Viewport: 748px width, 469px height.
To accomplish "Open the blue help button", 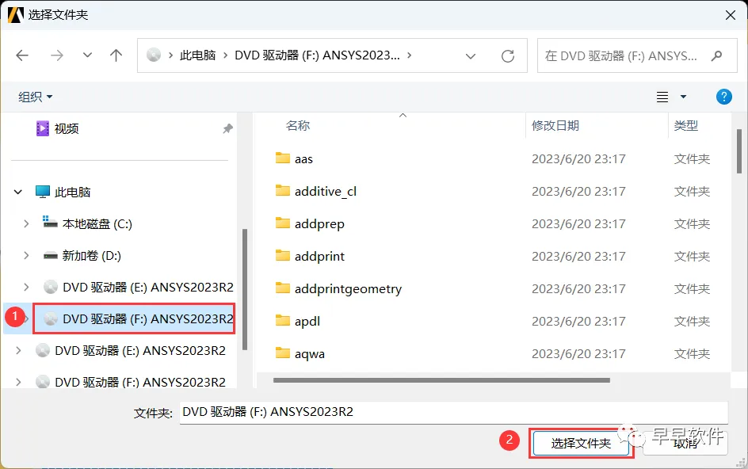I will [723, 97].
